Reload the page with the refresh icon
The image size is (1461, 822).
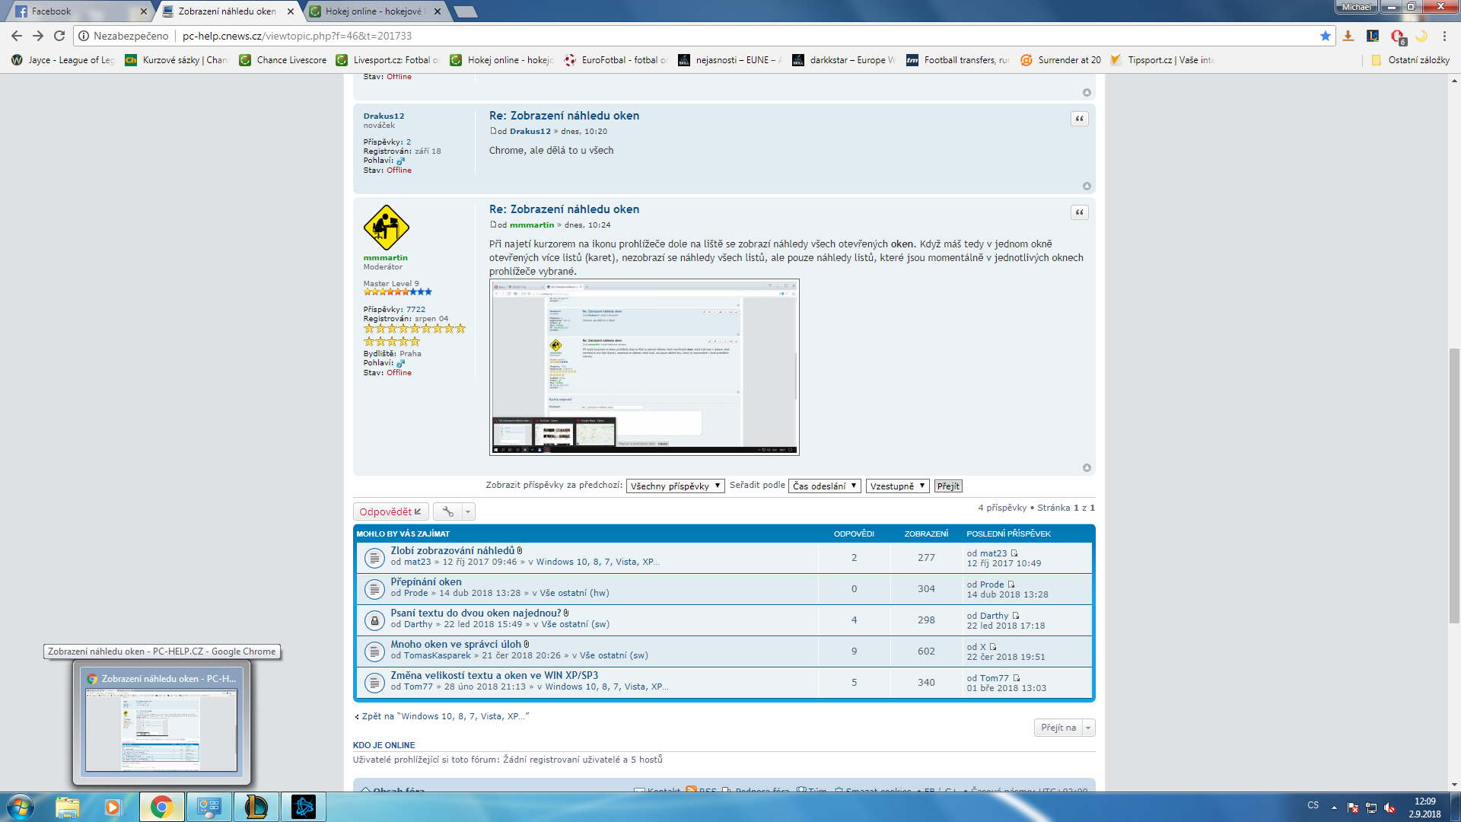59,36
